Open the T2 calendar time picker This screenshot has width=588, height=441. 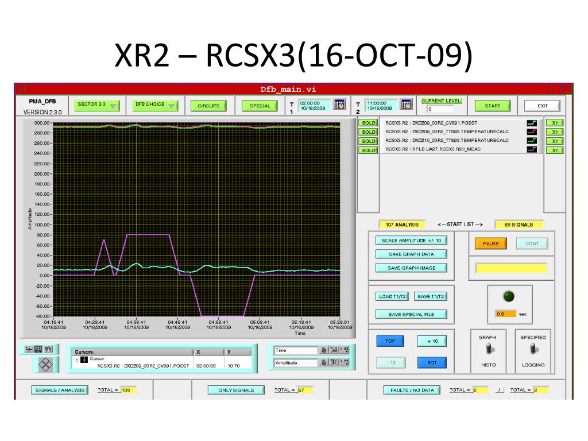click(406, 105)
